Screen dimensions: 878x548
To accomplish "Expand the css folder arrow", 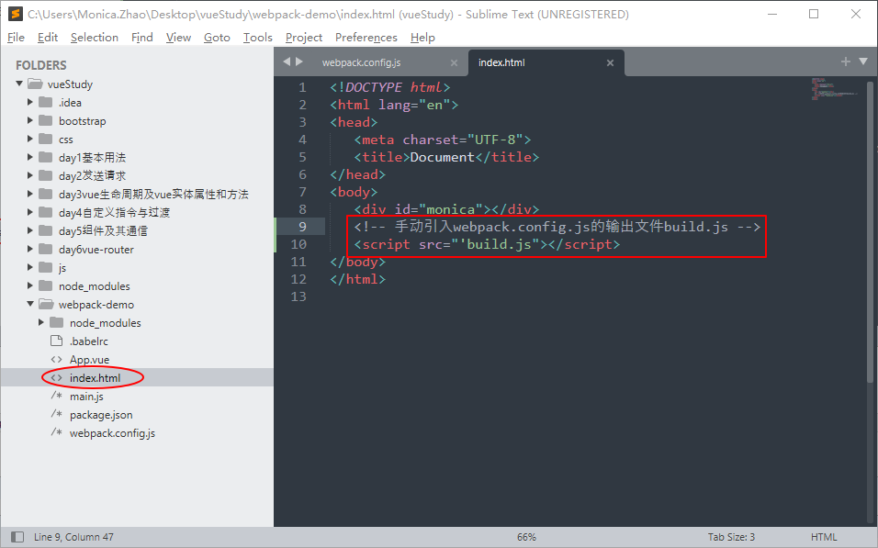I will pos(30,139).
